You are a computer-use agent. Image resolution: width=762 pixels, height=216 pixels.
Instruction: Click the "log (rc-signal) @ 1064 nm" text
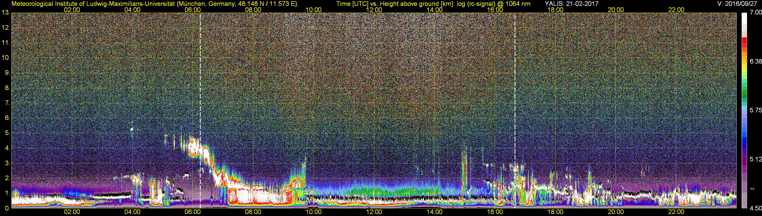(x=494, y=4)
